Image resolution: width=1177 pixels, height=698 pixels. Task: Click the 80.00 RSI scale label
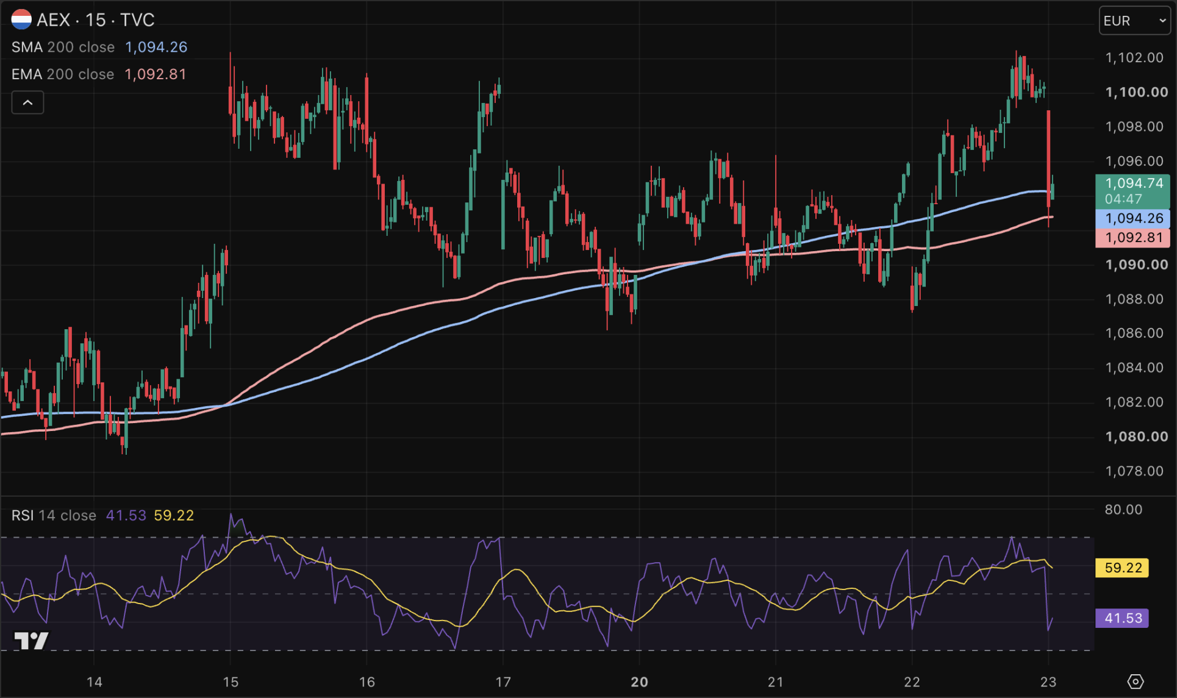(1123, 510)
